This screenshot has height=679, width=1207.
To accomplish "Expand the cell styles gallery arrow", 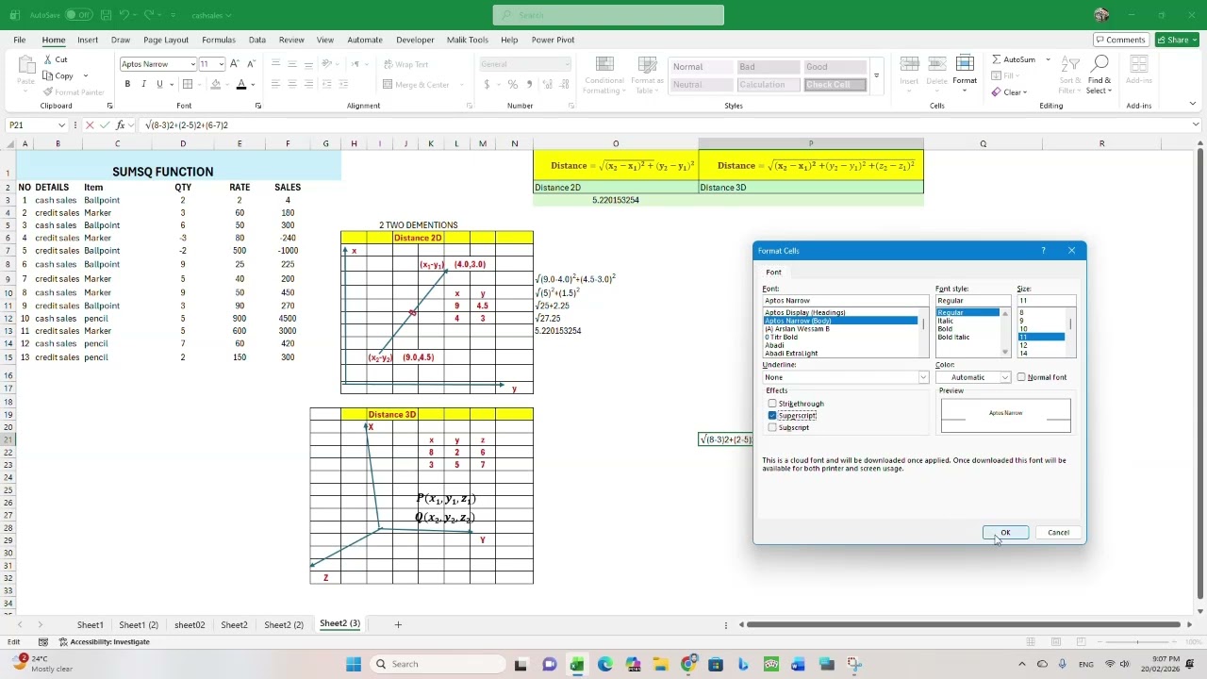I will (x=876, y=75).
